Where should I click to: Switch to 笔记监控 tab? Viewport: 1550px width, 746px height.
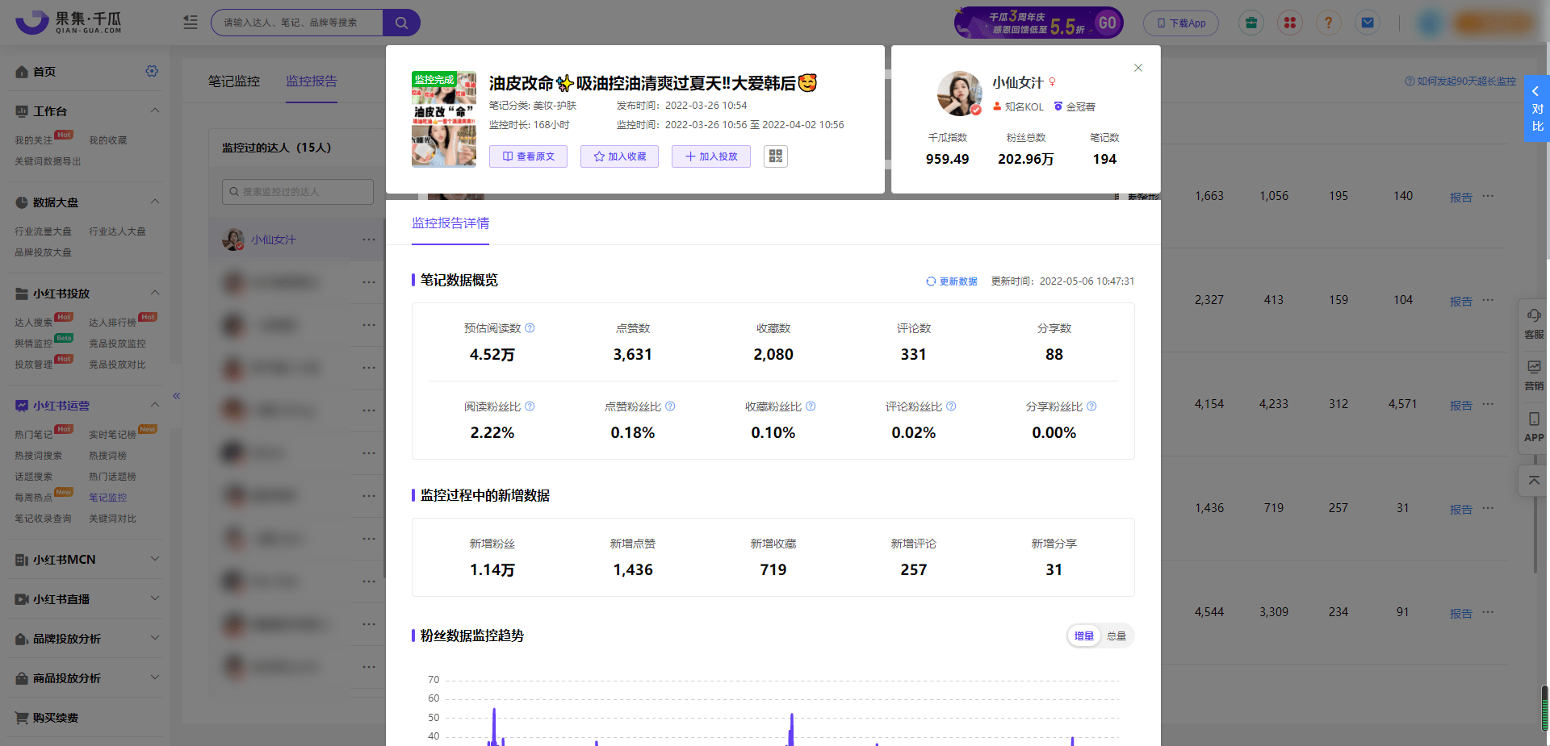(x=234, y=81)
